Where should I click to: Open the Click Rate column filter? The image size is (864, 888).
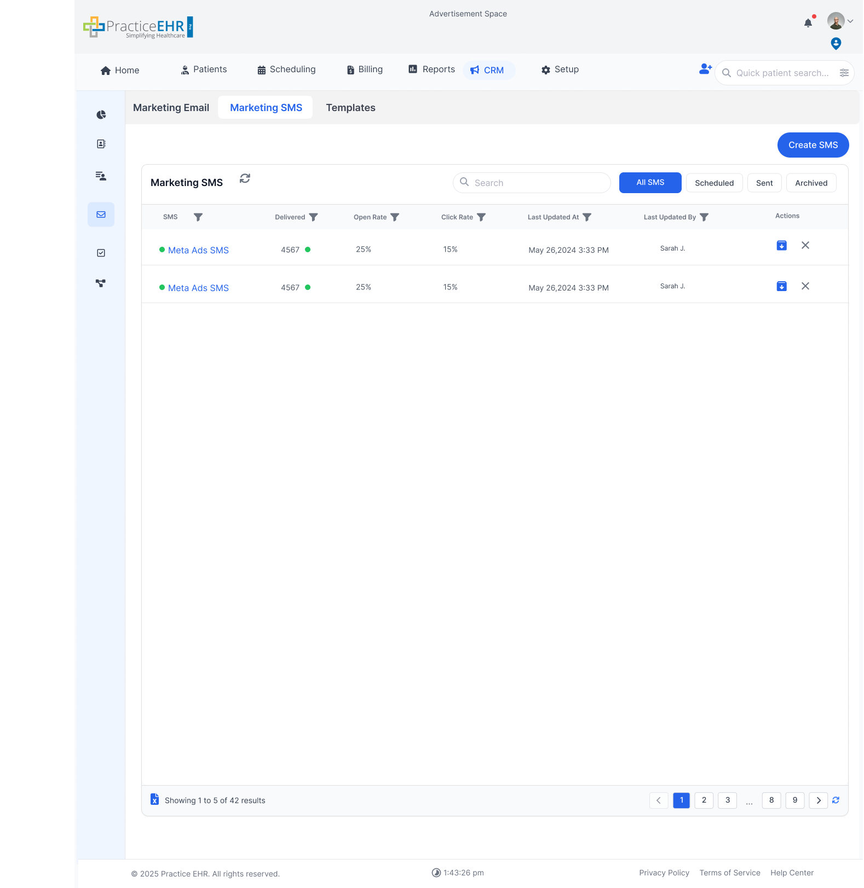tap(481, 217)
